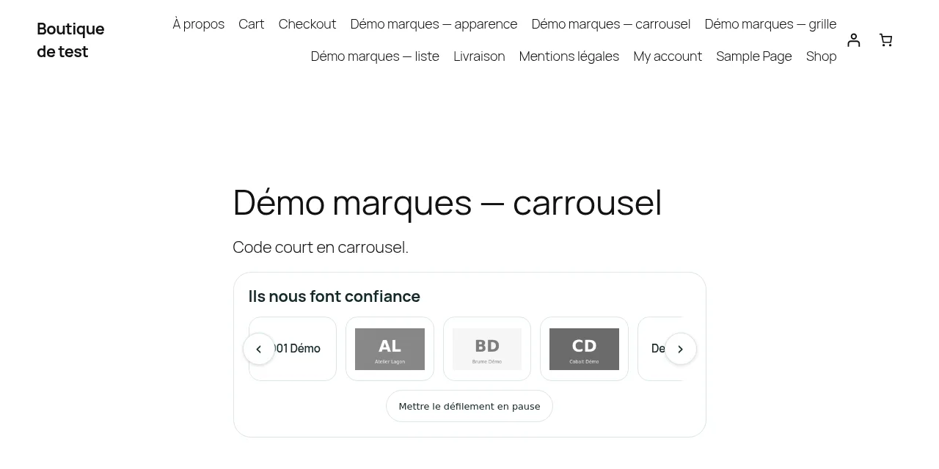Viewport: 939px width, 469px height.
Task: Open the user account icon
Action: pos(853,40)
